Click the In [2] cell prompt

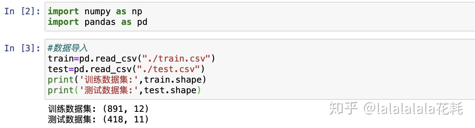click(x=22, y=11)
